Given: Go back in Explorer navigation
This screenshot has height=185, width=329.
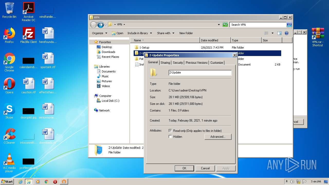Looking at the screenshot, I should [93, 25].
